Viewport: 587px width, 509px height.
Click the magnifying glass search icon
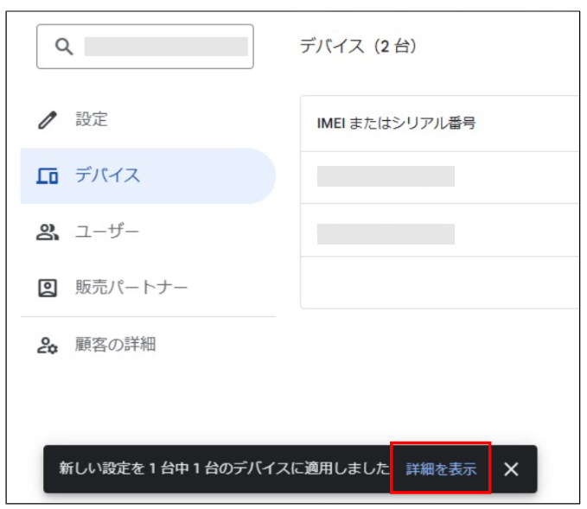click(x=63, y=47)
